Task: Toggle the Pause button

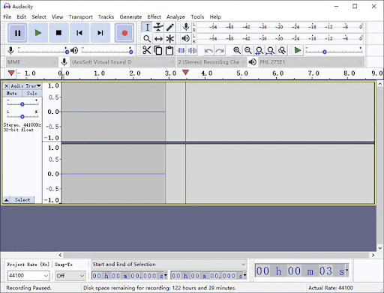Action: point(17,33)
